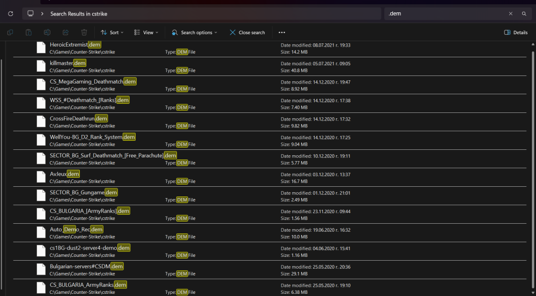Screen dimensions: 536x296
Task: Open the Sort dropdown
Action: coord(112,33)
